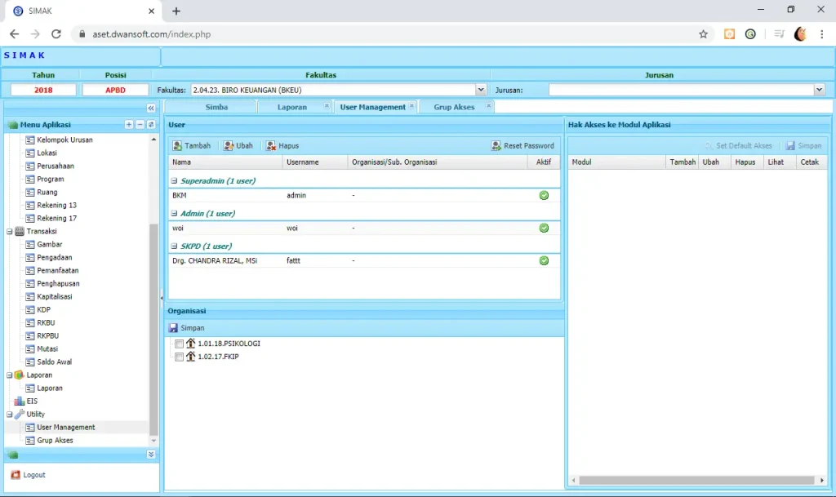Viewport: 836px width, 497px height.
Task: Select the row with username fattt
Action: click(365, 260)
